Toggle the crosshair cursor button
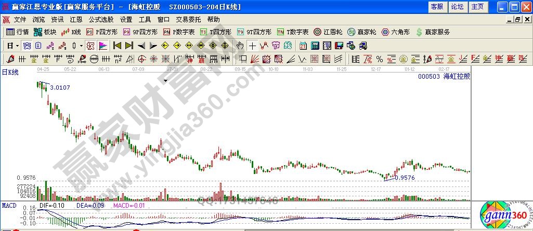This screenshot has height=231, width=533. pos(252,46)
